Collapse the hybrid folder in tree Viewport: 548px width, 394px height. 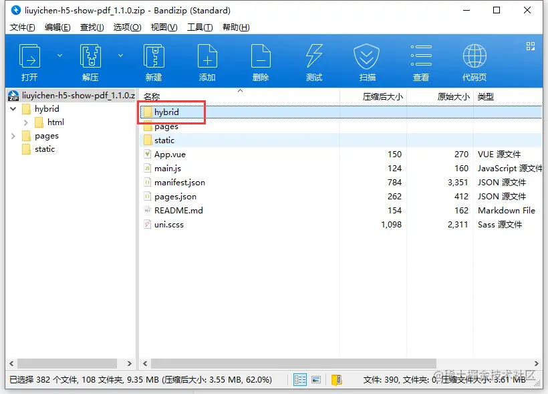pos(13,109)
